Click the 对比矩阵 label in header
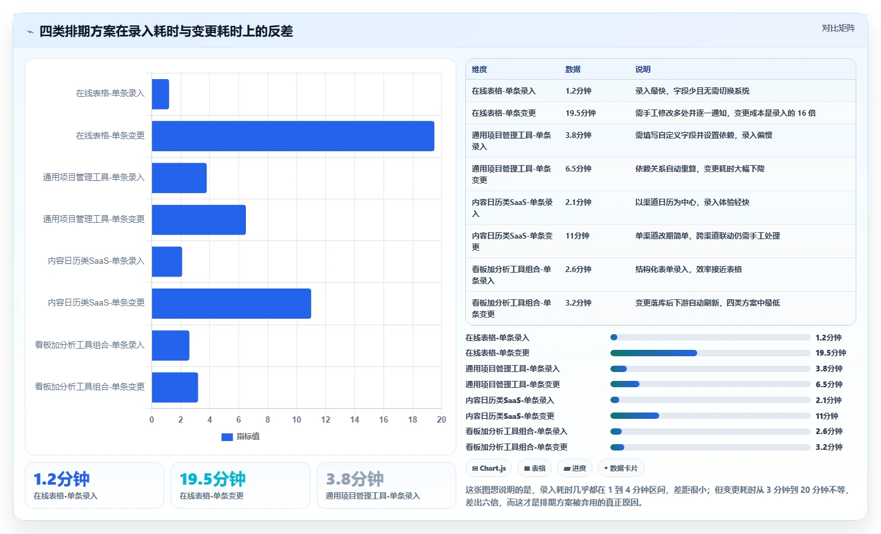The width and height of the screenshot is (881, 534). pos(838,28)
